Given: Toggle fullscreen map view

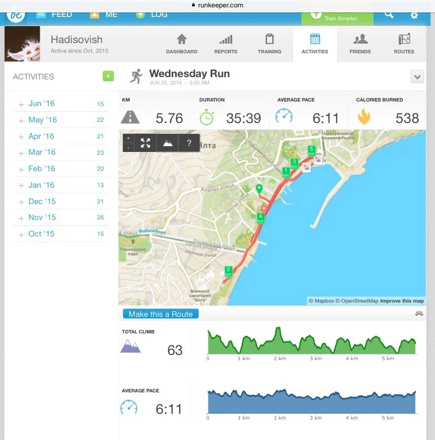Looking at the screenshot, I should coord(145,143).
